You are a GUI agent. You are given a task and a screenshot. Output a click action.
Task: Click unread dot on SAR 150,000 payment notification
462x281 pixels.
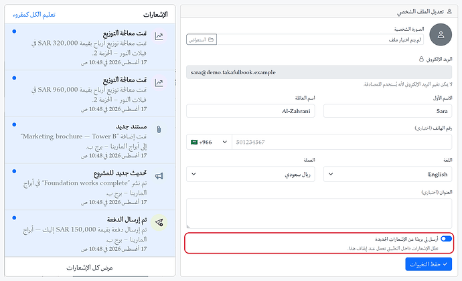pos(14,218)
